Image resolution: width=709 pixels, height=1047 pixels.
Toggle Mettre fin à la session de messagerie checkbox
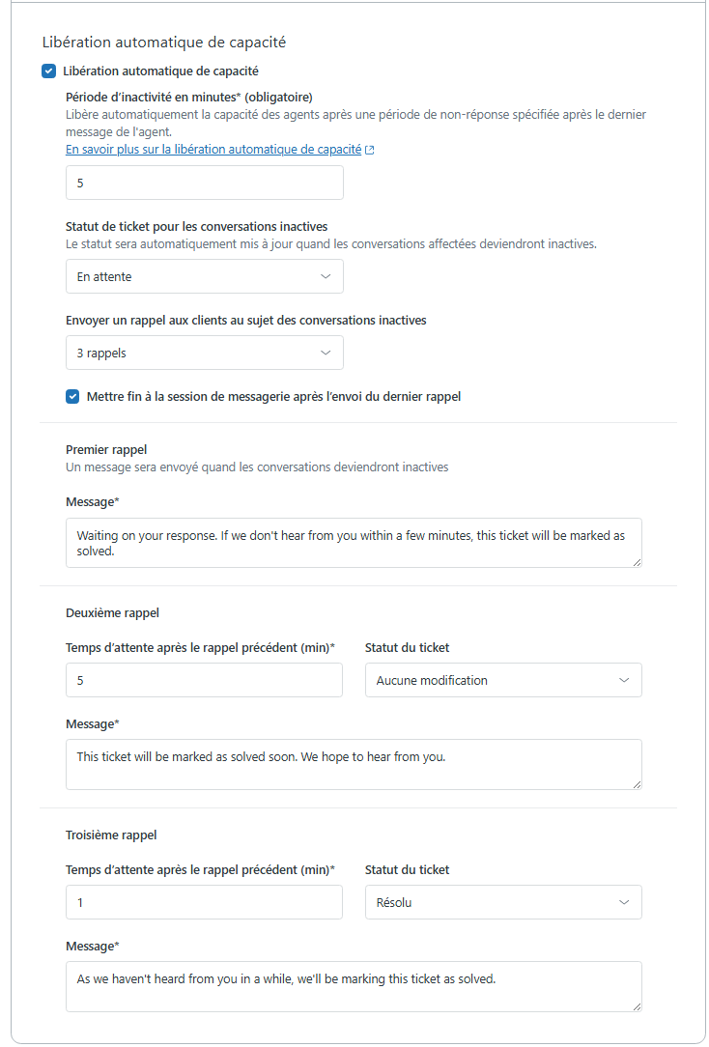tap(72, 396)
